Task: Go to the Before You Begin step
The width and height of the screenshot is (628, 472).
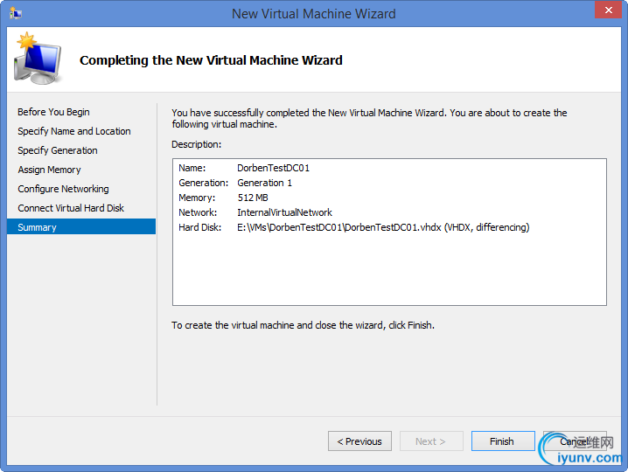Action: pos(53,112)
